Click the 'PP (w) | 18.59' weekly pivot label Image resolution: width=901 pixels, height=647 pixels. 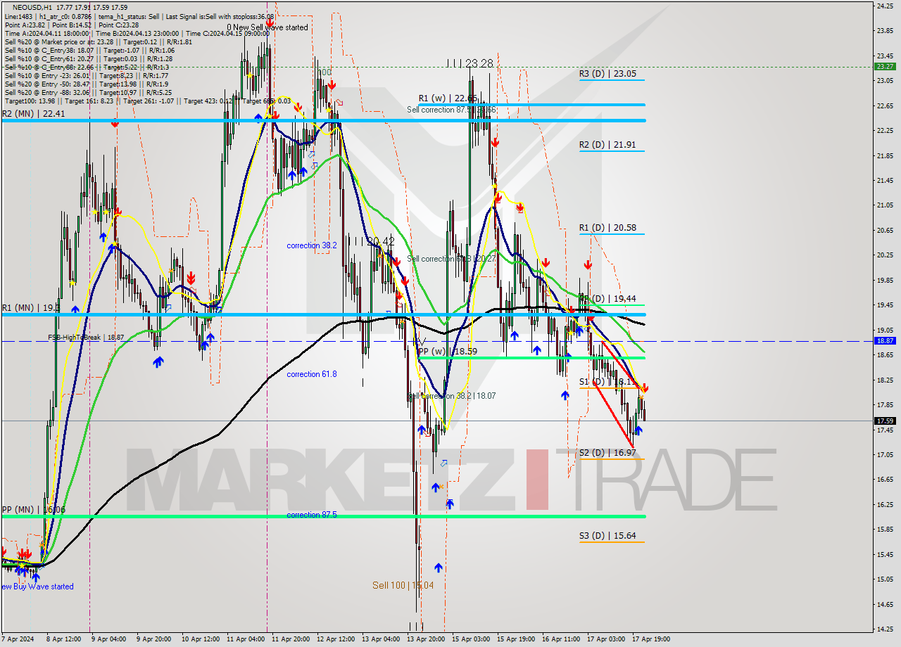pyautogui.click(x=448, y=351)
